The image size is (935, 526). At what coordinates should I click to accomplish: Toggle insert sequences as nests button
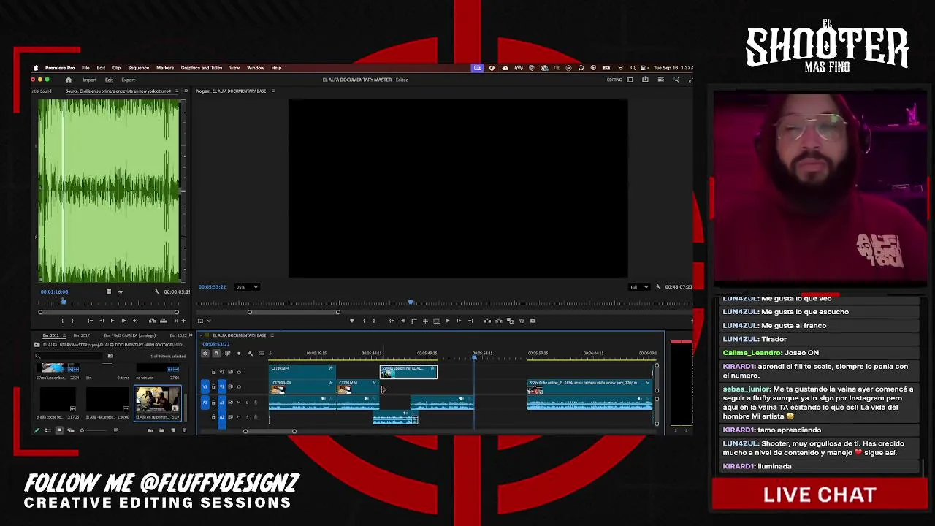click(205, 354)
